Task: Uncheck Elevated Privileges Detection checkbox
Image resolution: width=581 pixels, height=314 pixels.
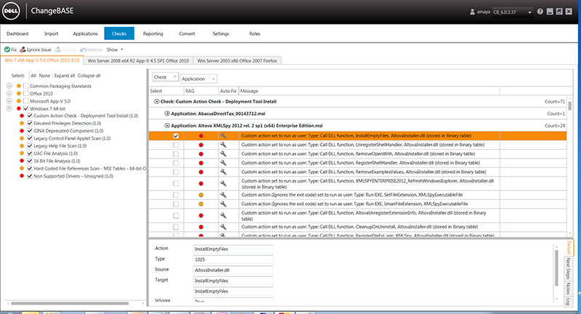Action: [x=30, y=123]
